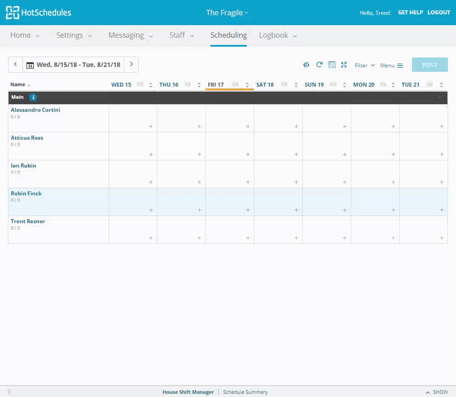Viewport: 456px width, 397px height.
Task: Open Alessandro Cortini's employee name link
Action: pos(35,110)
